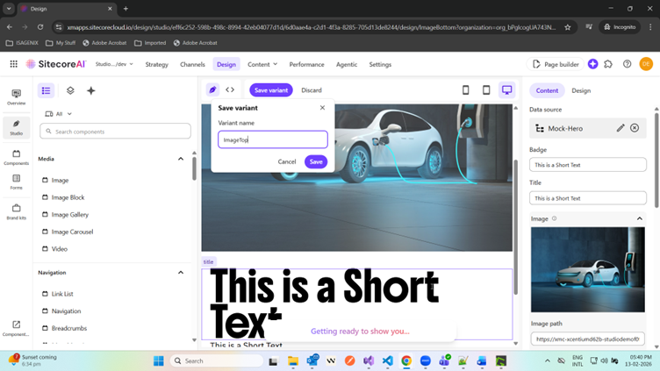
Task: Open the user profile avatar
Action: pos(646,64)
